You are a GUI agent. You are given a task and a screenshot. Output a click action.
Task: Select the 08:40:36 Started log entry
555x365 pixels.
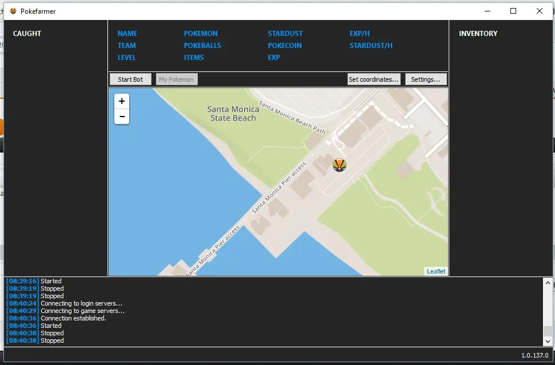click(x=34, y=326)
